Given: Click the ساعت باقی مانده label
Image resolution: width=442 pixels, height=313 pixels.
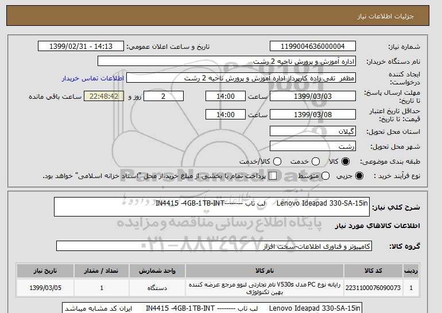Looking at the screenshot, I should click(x=55, y=96).
